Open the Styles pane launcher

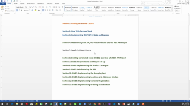click(173, 13)
